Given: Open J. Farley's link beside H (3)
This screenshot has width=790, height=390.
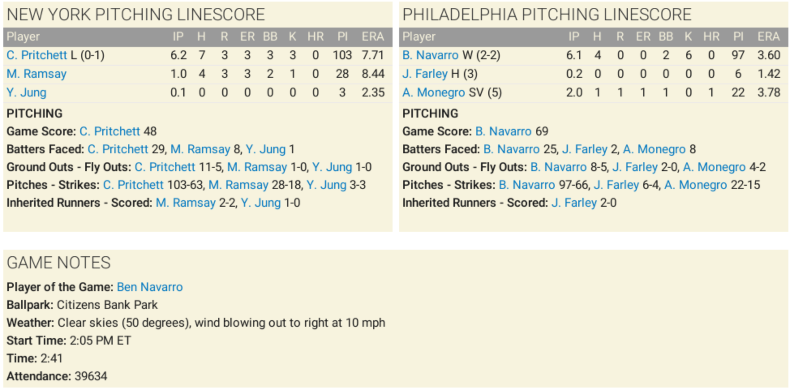Looking at the screenshot, I should pyautogui.click(x=425, y=74).
